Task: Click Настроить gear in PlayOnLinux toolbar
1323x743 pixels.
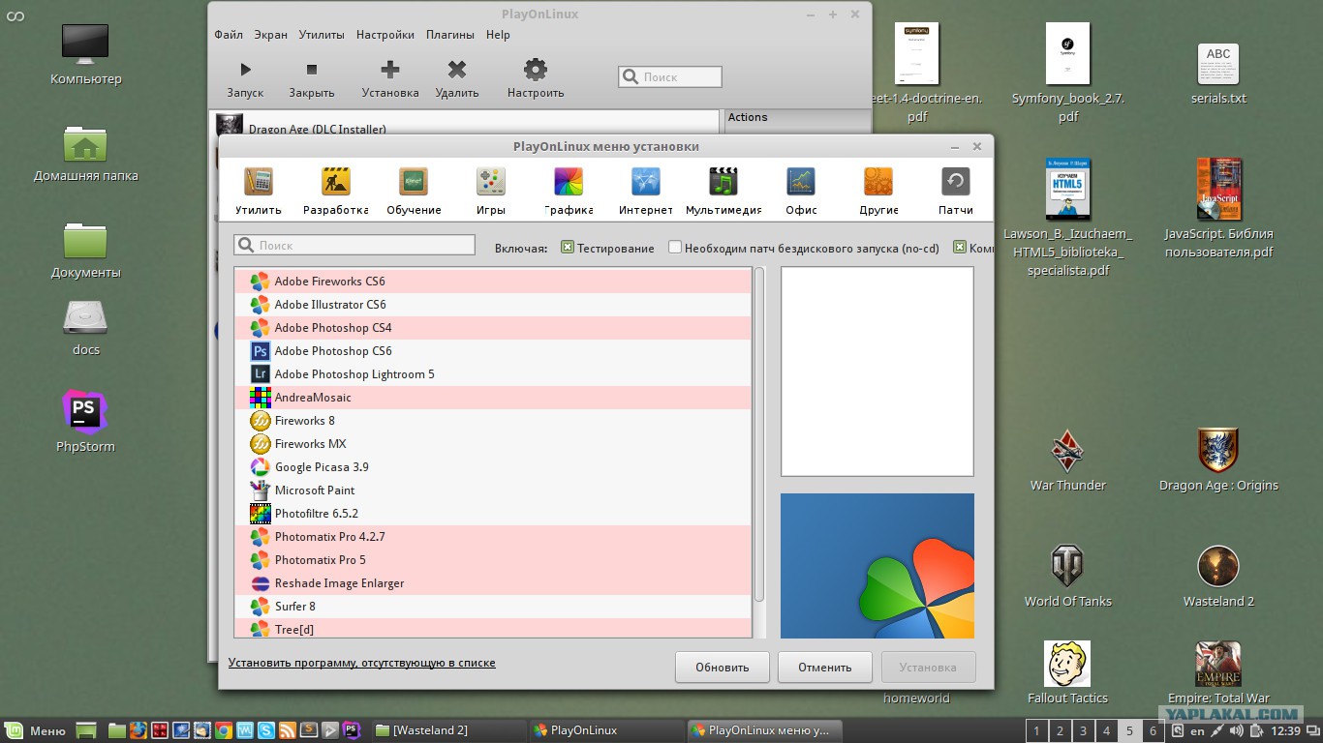Action: pyautogui.click(x=536, y=78)
